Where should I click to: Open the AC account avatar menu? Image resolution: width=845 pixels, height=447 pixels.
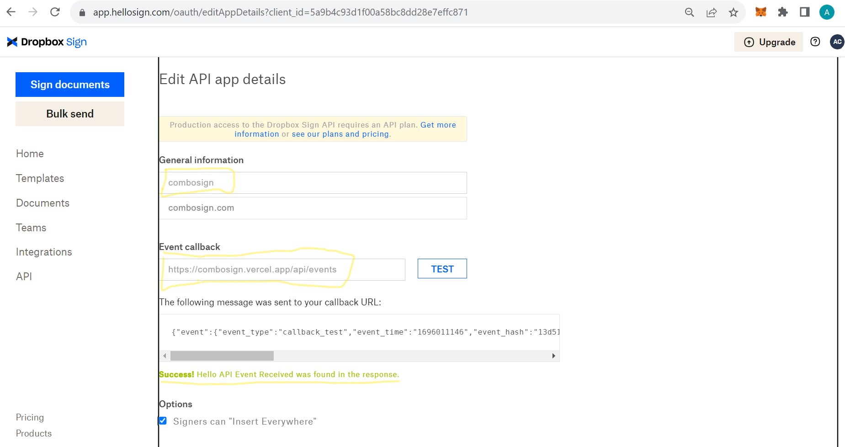837,42
